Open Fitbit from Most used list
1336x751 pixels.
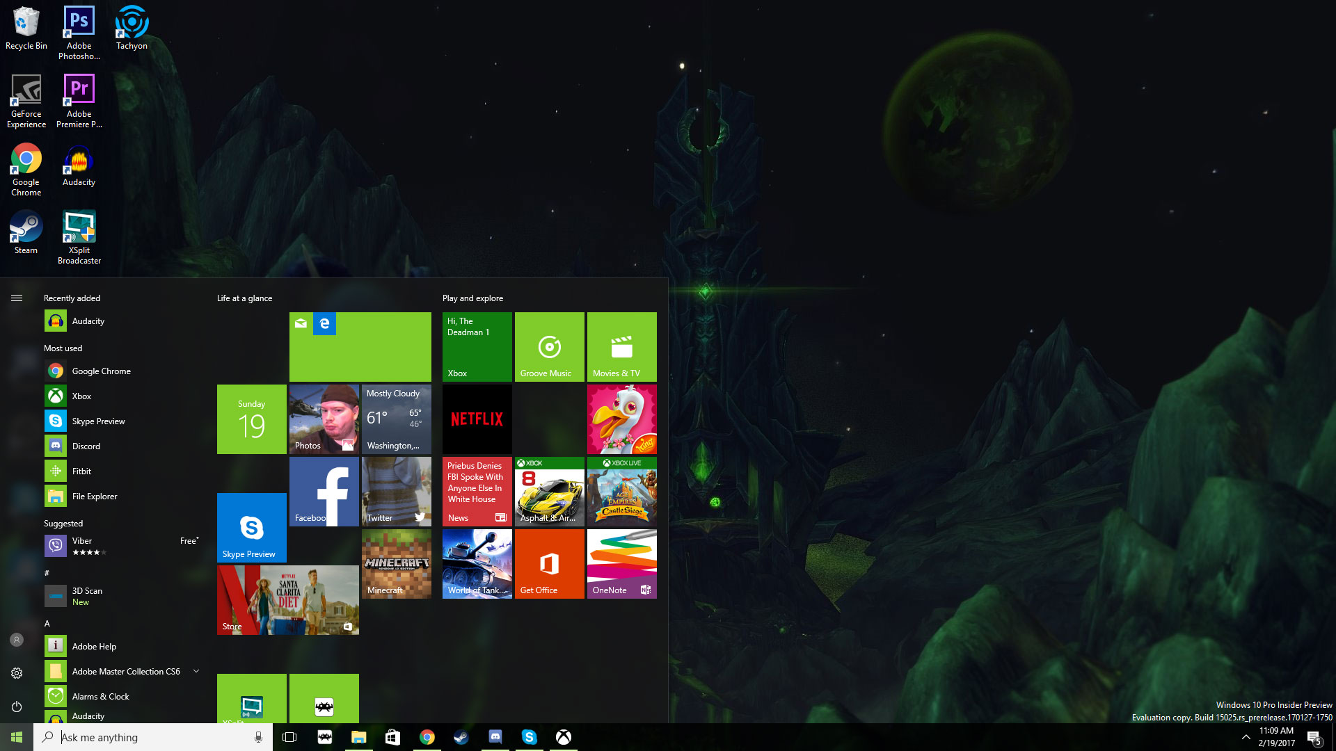tap(122, 471)
